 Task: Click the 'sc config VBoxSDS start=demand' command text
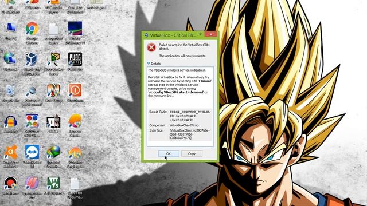click(176, 92)
